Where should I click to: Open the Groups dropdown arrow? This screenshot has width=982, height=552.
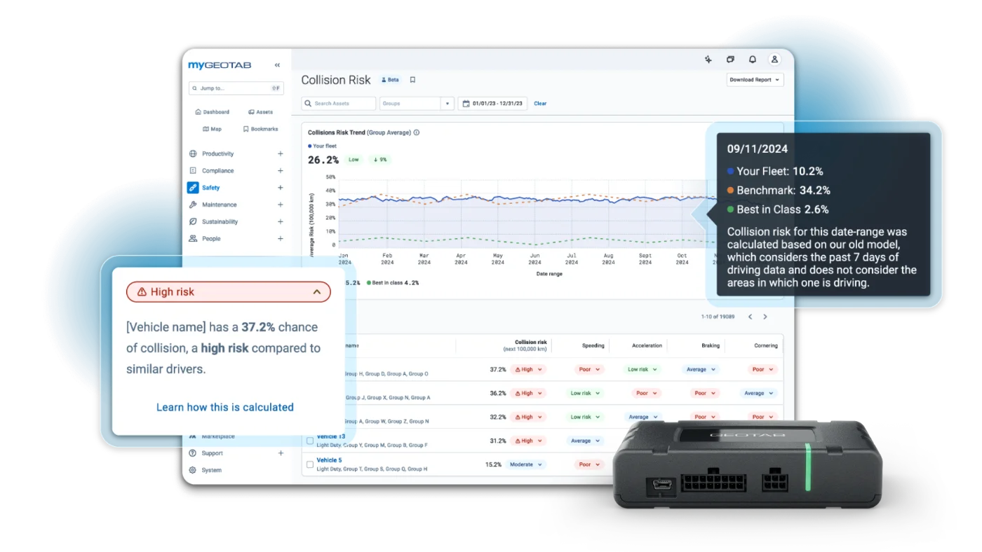coord(447,103)
